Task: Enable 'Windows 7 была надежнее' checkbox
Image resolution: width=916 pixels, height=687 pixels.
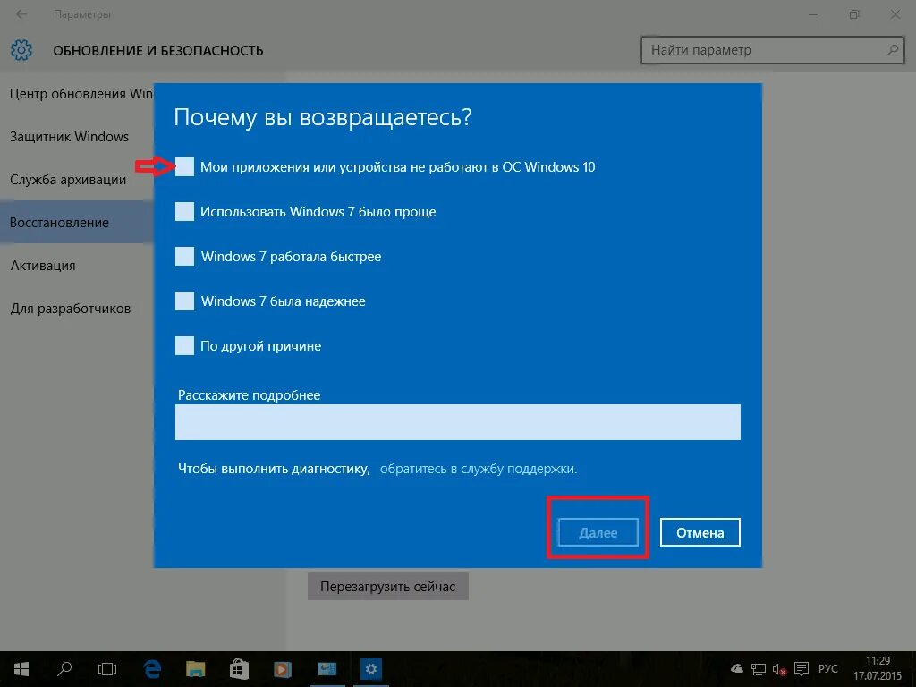Action: pos(184,301)
